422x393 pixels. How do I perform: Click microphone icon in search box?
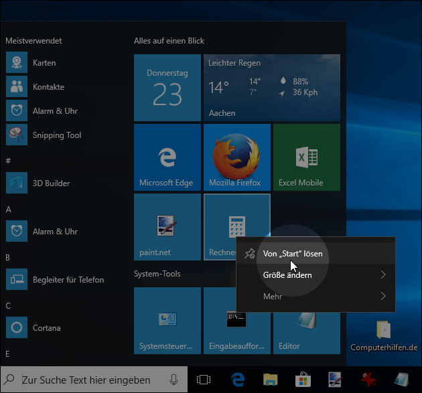click(x=174, y=380)
